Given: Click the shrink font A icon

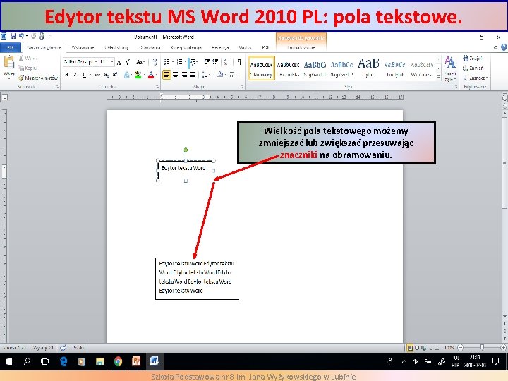Looking at the screenshot, I should coord(128,62).
